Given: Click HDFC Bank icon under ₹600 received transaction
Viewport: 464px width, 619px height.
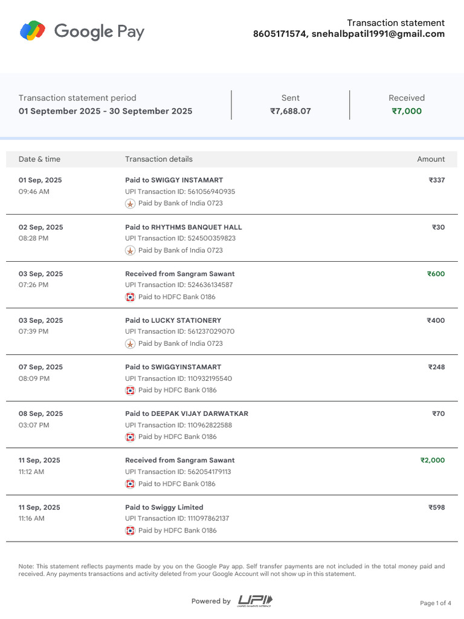Looking at the screenshot, I should [130, 297].
